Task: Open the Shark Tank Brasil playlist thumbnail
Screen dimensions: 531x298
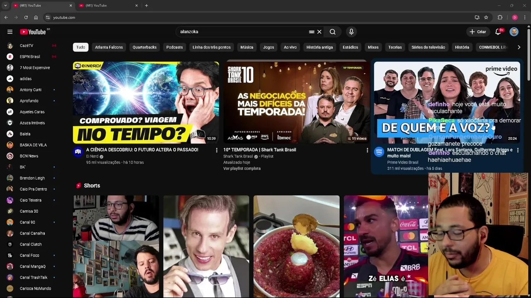Action: (296, 103)
